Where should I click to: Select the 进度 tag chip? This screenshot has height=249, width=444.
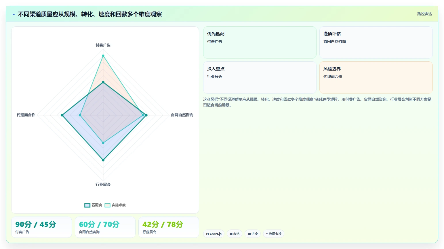[x=253, y=234]
